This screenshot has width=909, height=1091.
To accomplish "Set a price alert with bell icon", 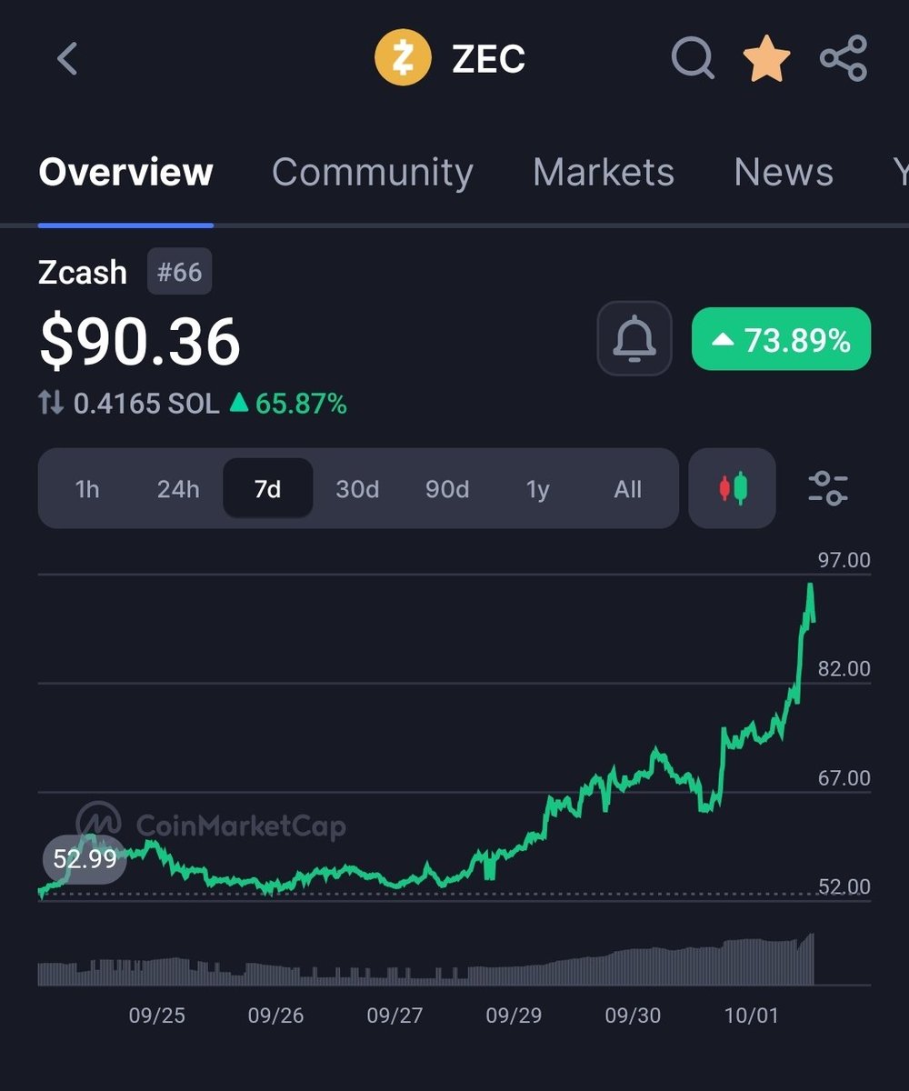I will point(634,339).
